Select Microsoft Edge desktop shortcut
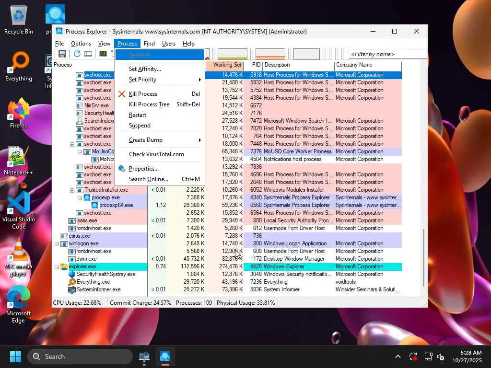 pyautogui.click(x=19, y=305)
